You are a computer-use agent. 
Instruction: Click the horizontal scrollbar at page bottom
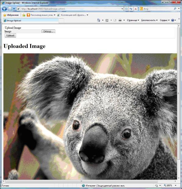(x=81, y=181)
